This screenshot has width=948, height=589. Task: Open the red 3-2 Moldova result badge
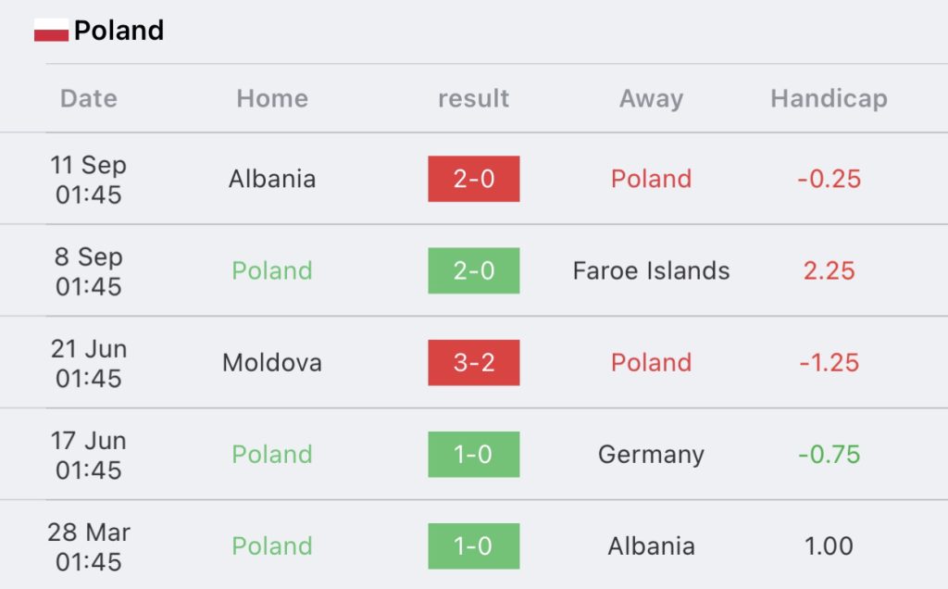474,363
